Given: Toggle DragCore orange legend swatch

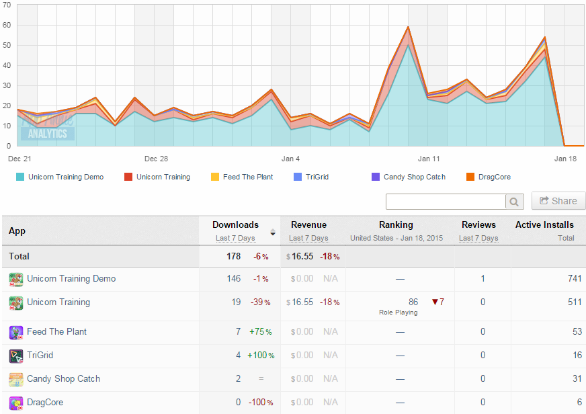Looking at the screenshot, I should point(470,177).
